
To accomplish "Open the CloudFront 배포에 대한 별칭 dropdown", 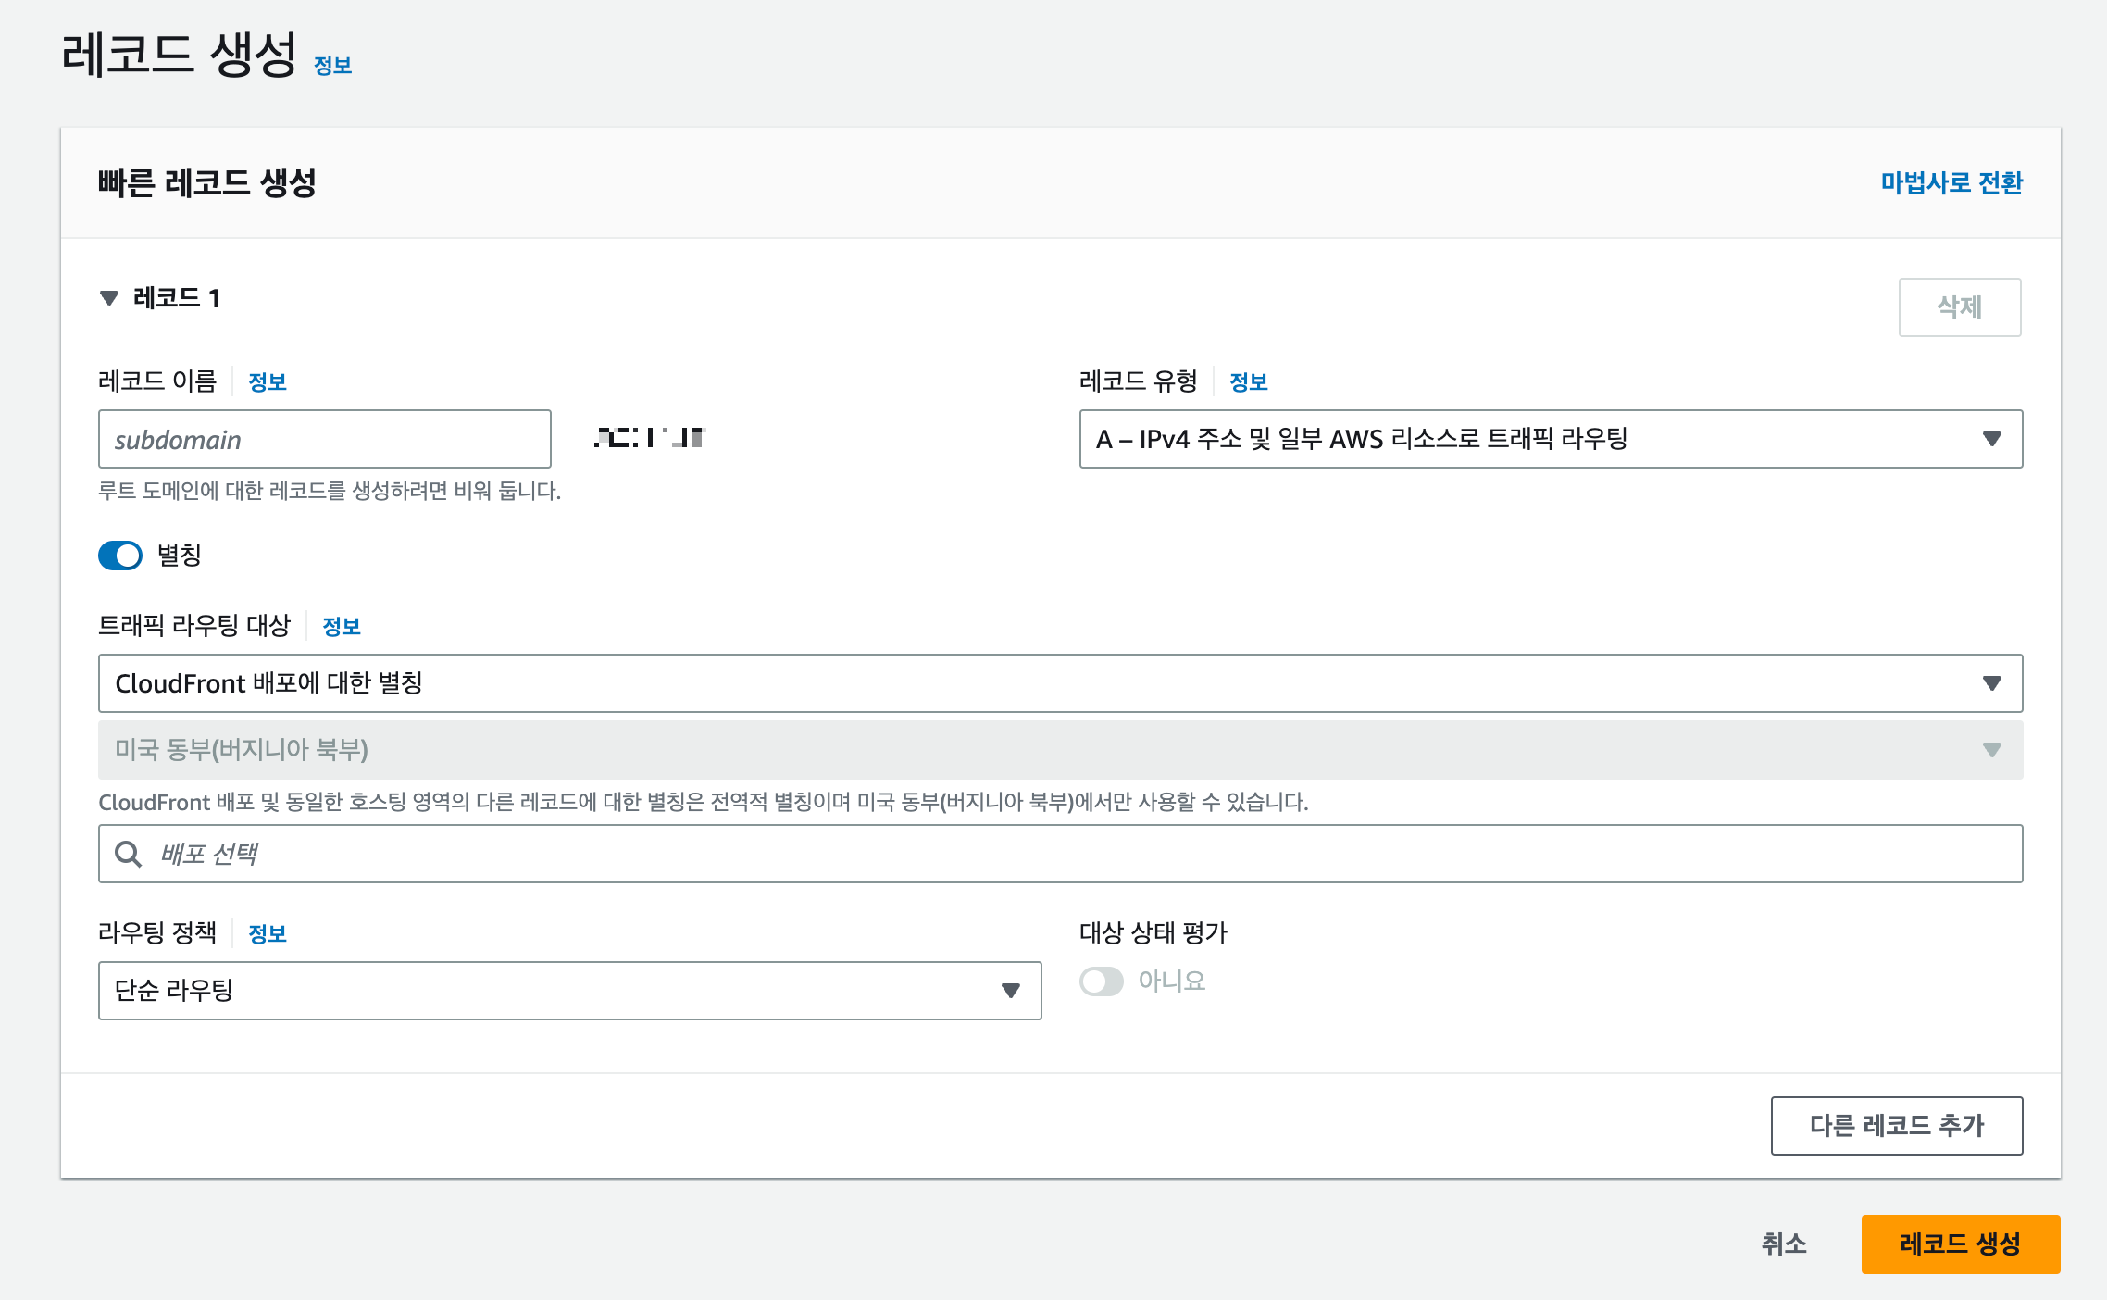I will 1060,683.
